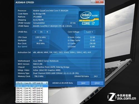The height and width of the screenshot is (104, 139).
Task: Open the CPU core selector dropdown arrow
Action: tap(47, 83)
